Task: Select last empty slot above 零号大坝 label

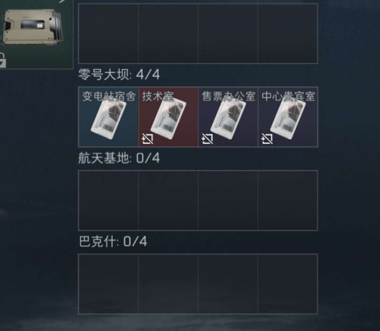Action: point(288,34)
